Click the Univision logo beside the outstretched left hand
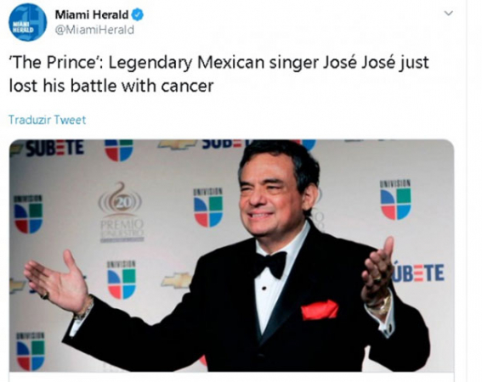Viewport: 482px width, 382px height. (x=121, y=280)
